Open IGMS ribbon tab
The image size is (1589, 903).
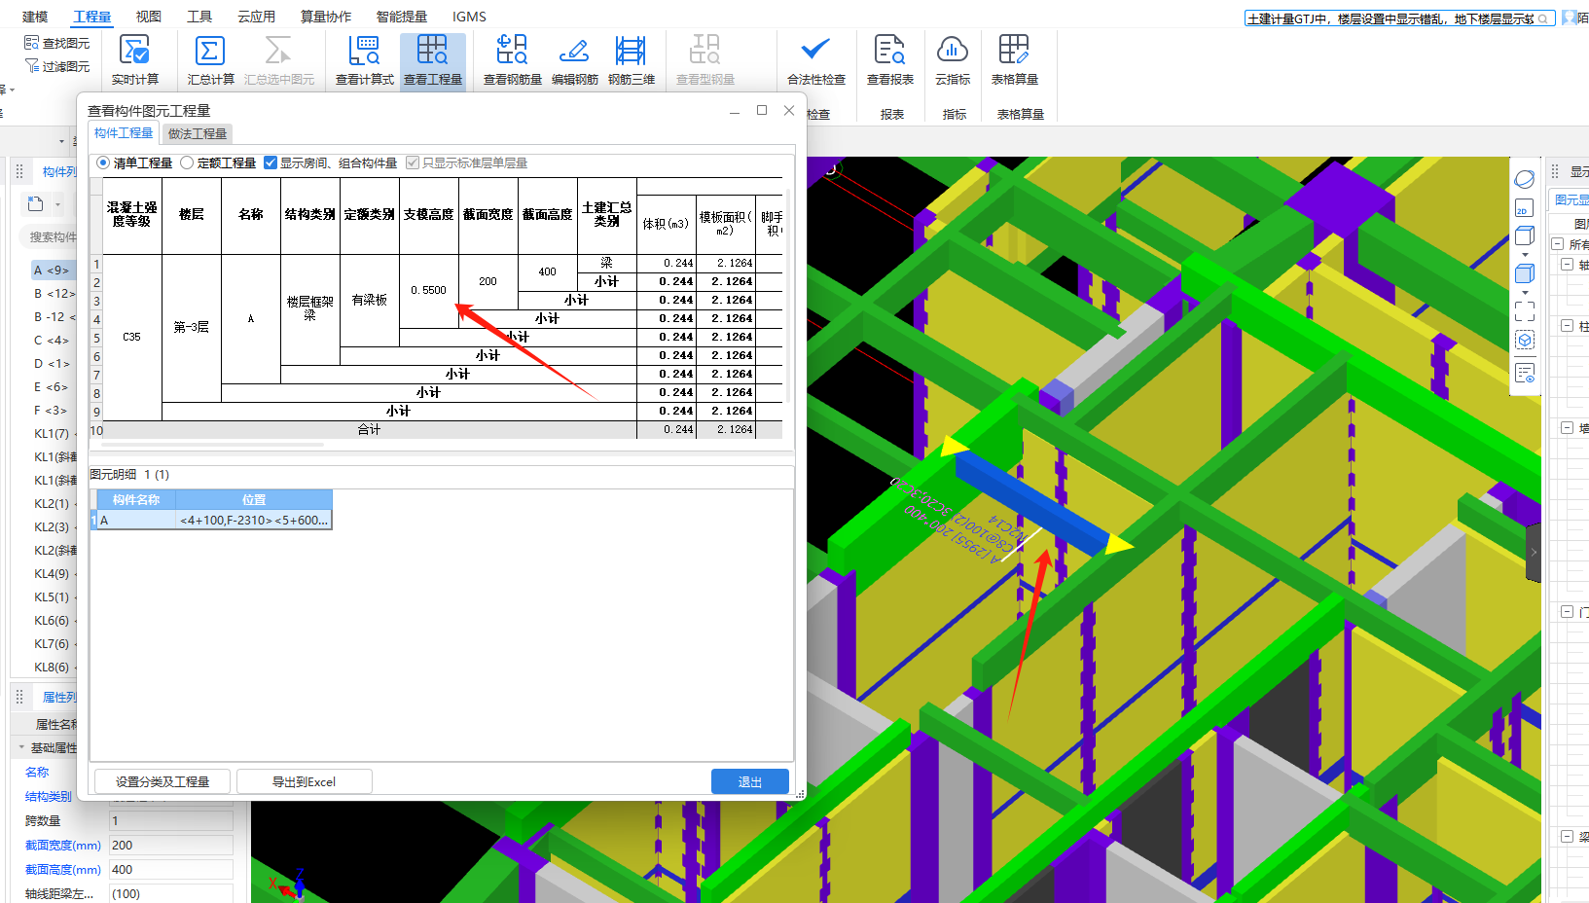(469, 17)
